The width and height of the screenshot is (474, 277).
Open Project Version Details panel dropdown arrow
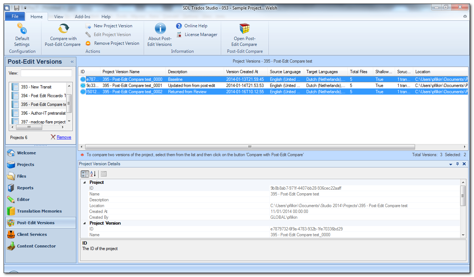pos(451,164)
